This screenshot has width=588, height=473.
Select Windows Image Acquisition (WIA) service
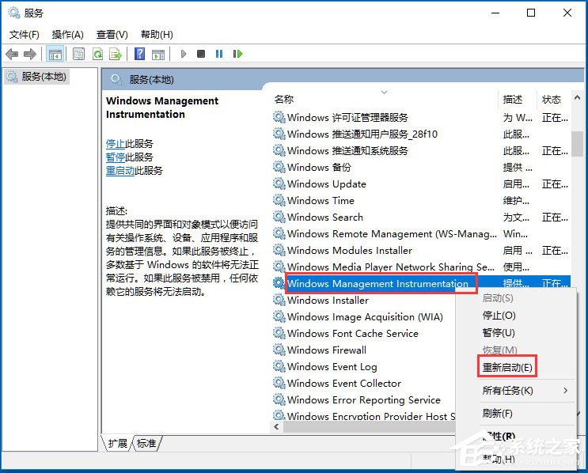pos(365,316)
